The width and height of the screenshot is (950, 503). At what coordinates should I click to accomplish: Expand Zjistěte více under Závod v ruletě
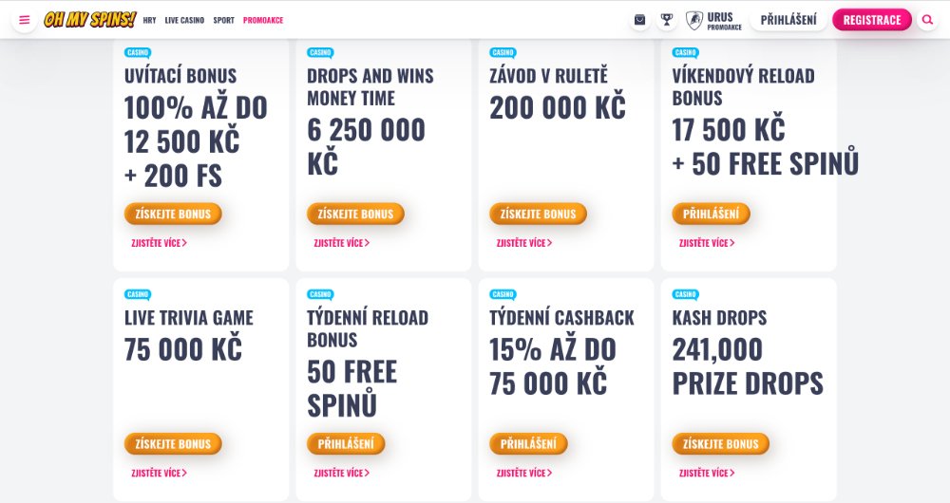(523, 243)
